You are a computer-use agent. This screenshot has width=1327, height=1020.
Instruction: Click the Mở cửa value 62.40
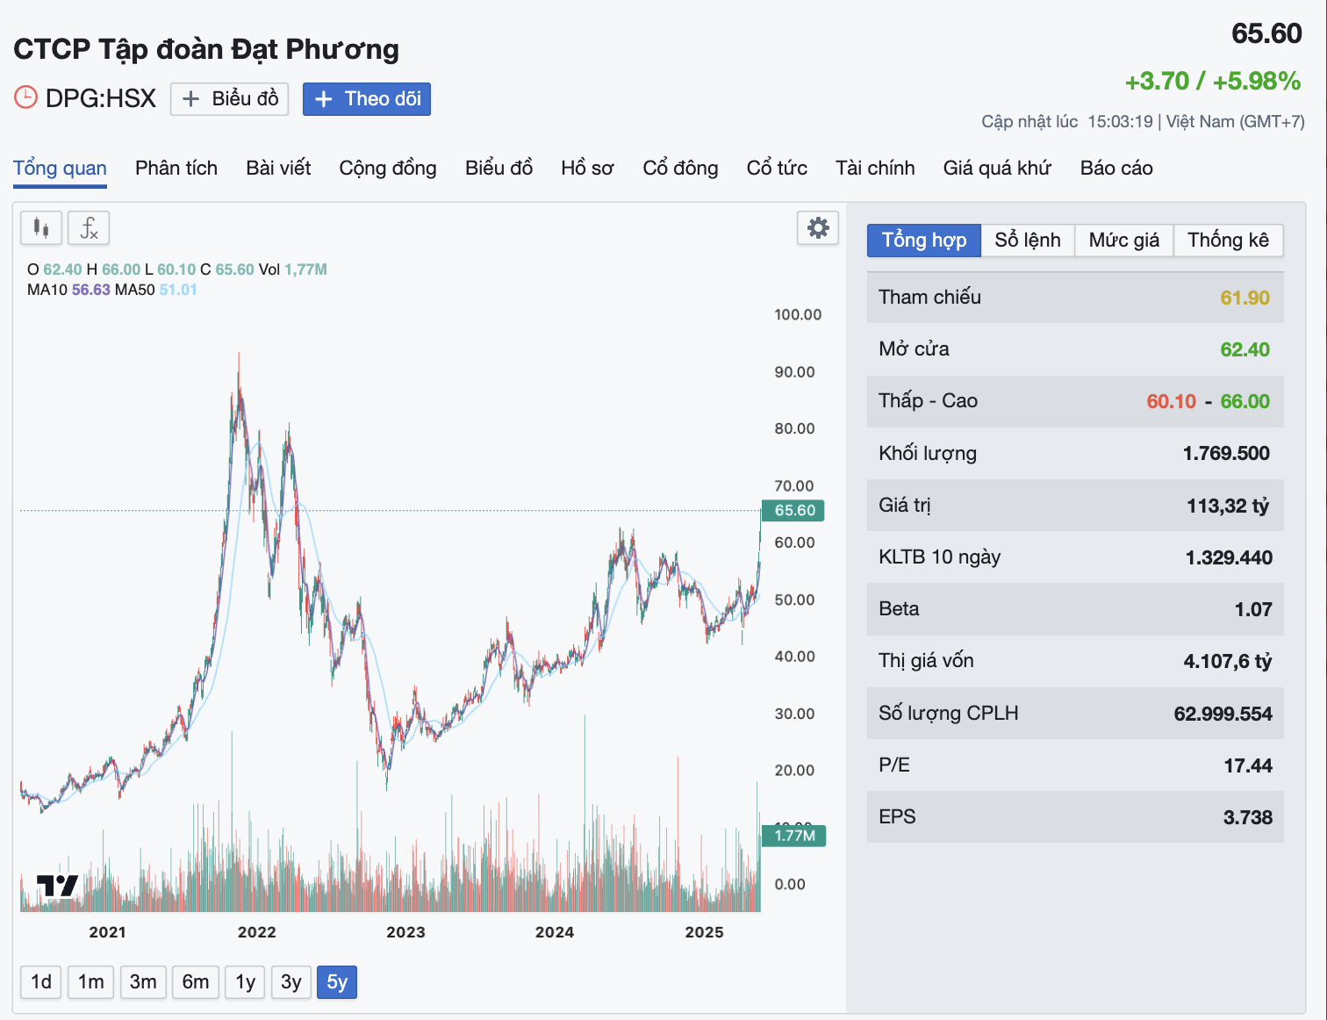(1245, 349)
